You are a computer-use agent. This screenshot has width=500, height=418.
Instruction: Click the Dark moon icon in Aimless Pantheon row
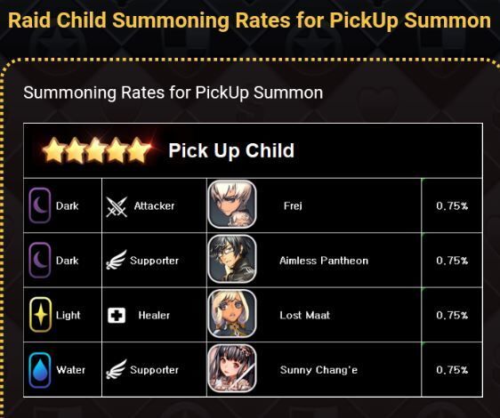(x=40, y=261)
